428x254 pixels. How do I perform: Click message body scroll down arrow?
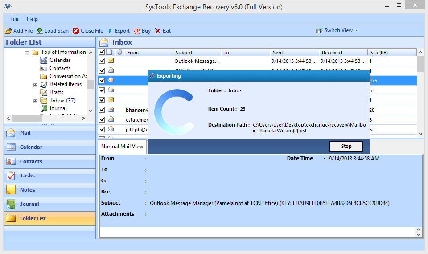(419, 234)
